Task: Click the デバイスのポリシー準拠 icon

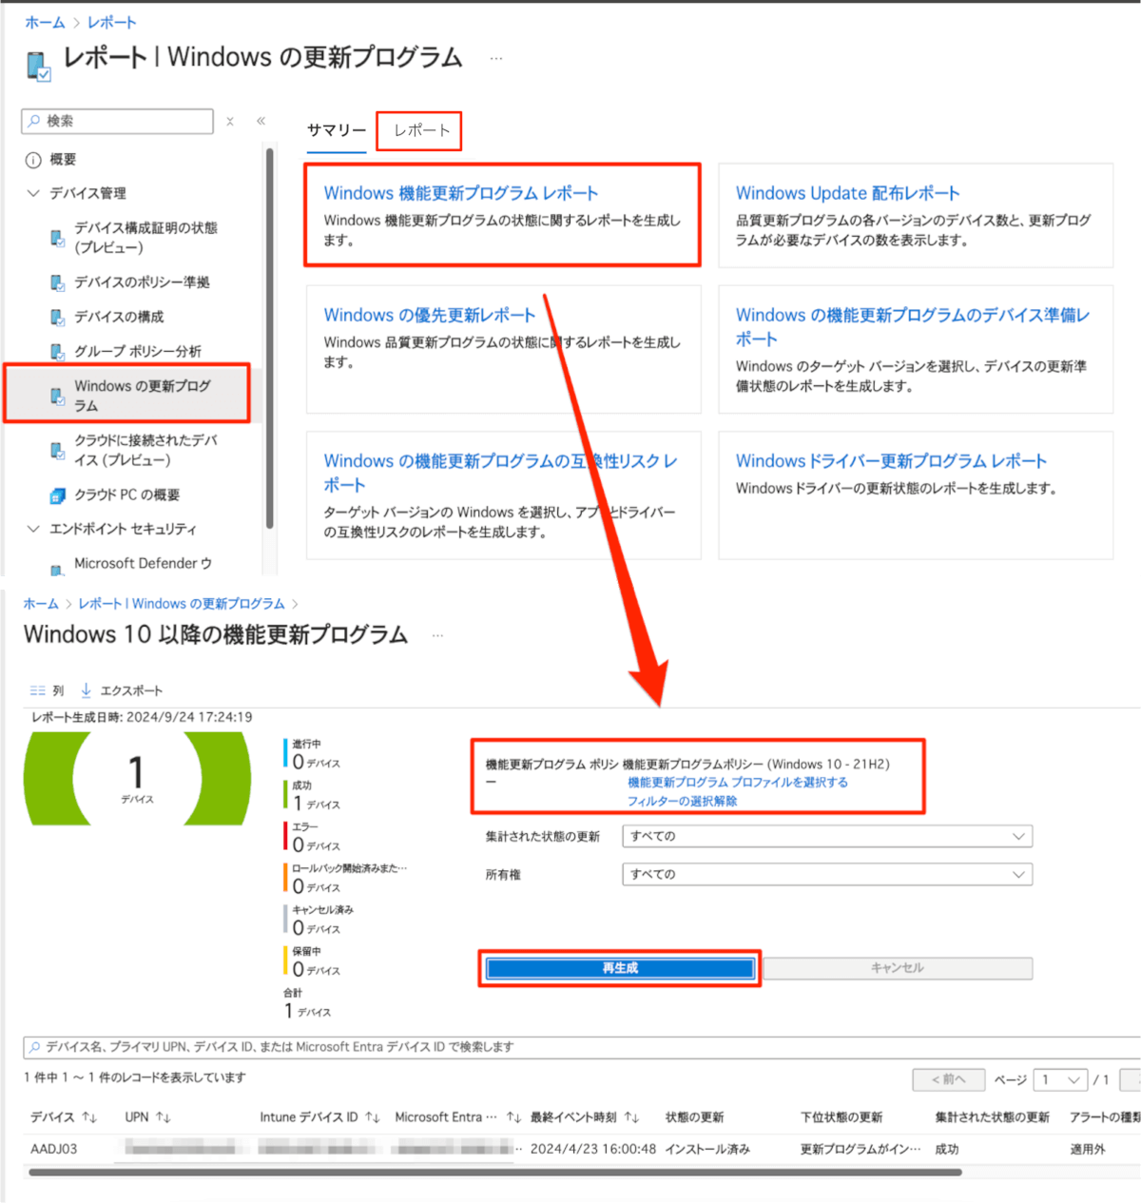Action: point(58,282)
